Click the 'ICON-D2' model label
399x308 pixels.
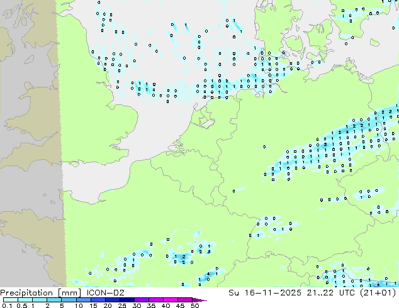point(105,293)
